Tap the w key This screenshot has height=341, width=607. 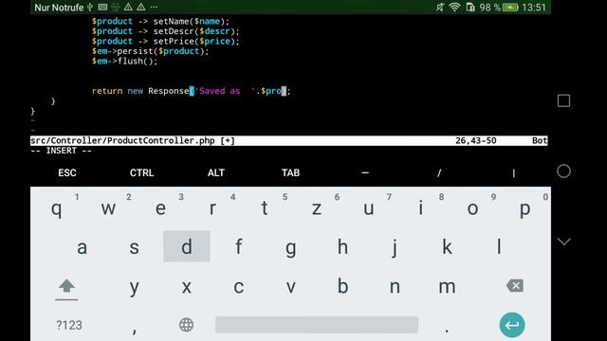[108, 208]
